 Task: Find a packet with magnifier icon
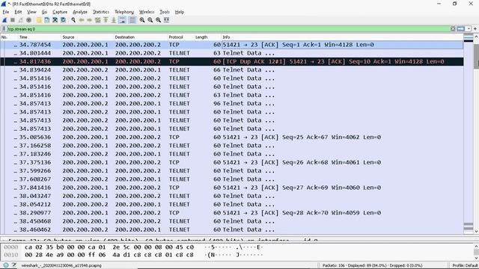[73, 20]
